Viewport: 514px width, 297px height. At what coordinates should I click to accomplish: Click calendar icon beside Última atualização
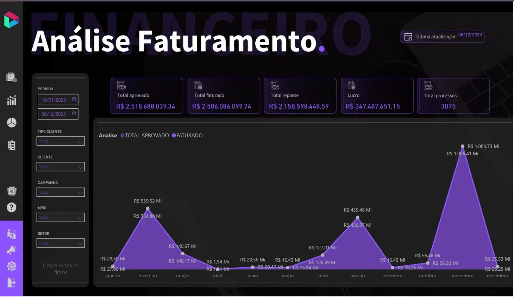click(408, 37)
